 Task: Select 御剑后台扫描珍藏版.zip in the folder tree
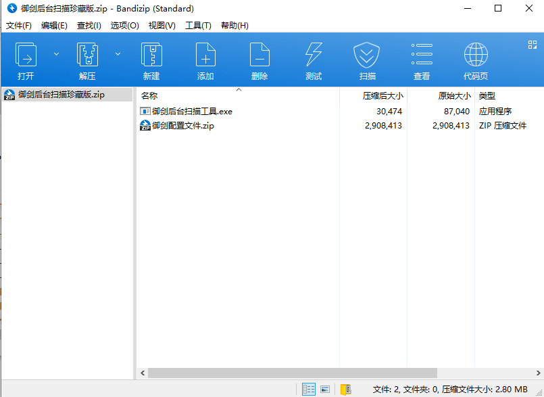68,95
